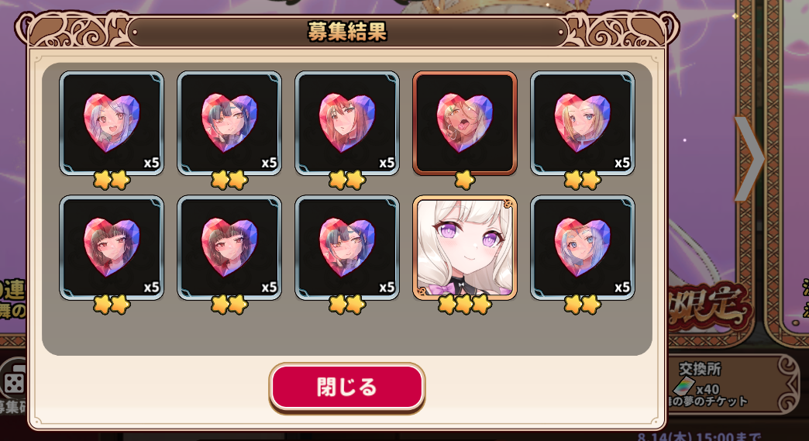Click the top-row dark-haired girl heart crystal
Screen dimensions: 809x441
click(x=229, y=123)
